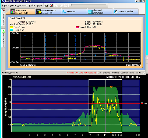Viewport: 148px width, 138px height.
Task: Expand the Control Panel side panel
Action: (3, 17)
